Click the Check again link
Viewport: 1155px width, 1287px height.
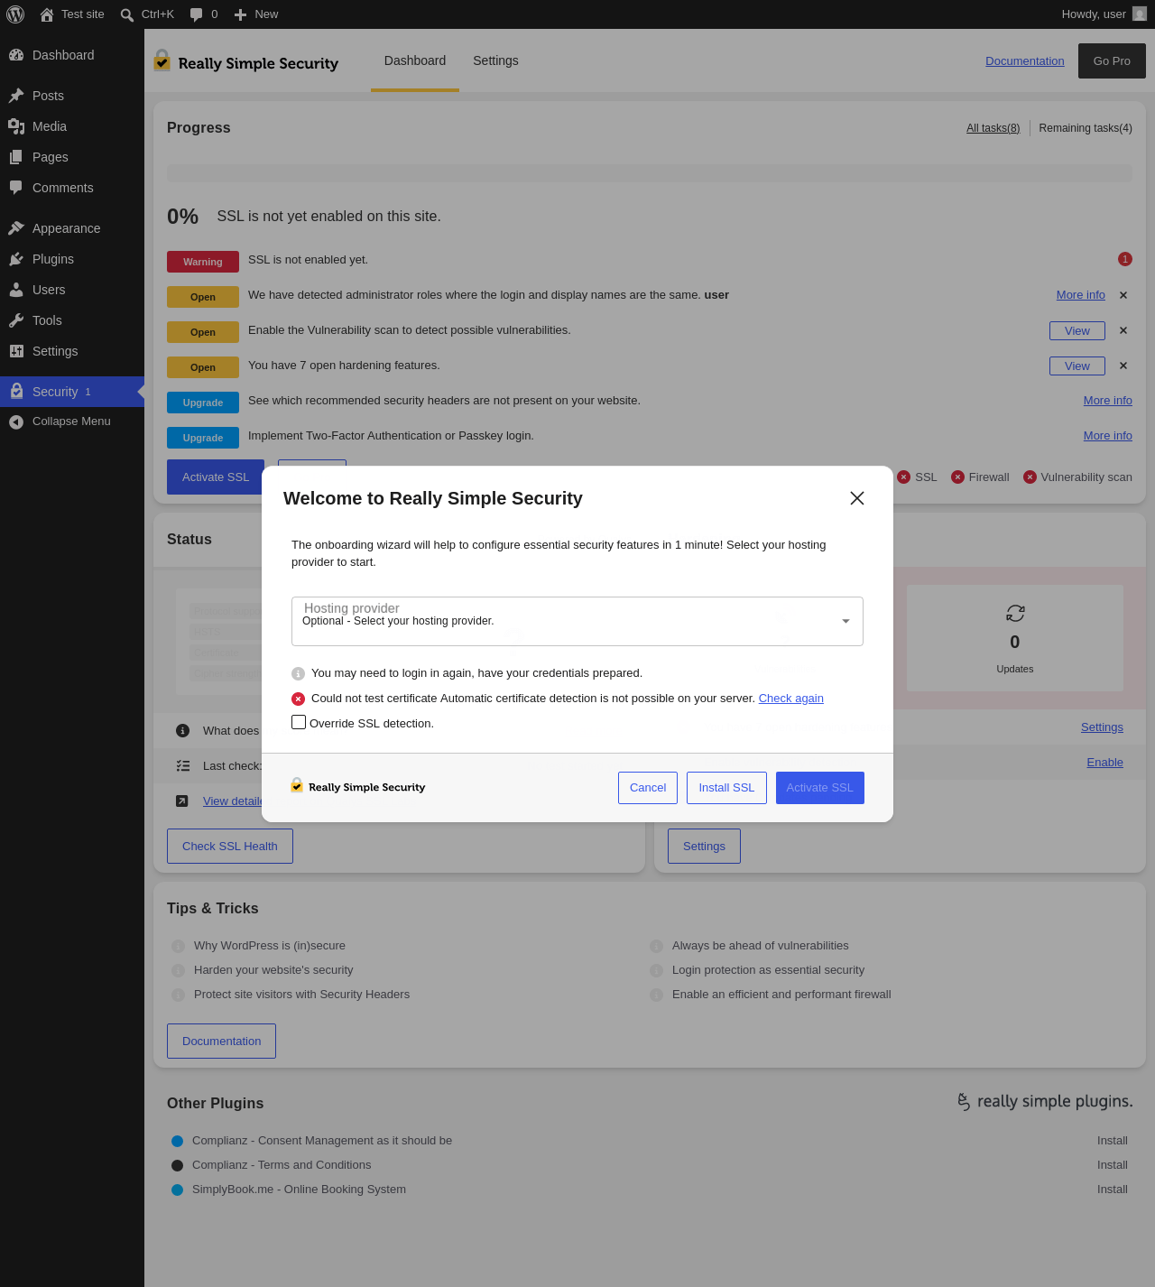(x=791, y=699)
